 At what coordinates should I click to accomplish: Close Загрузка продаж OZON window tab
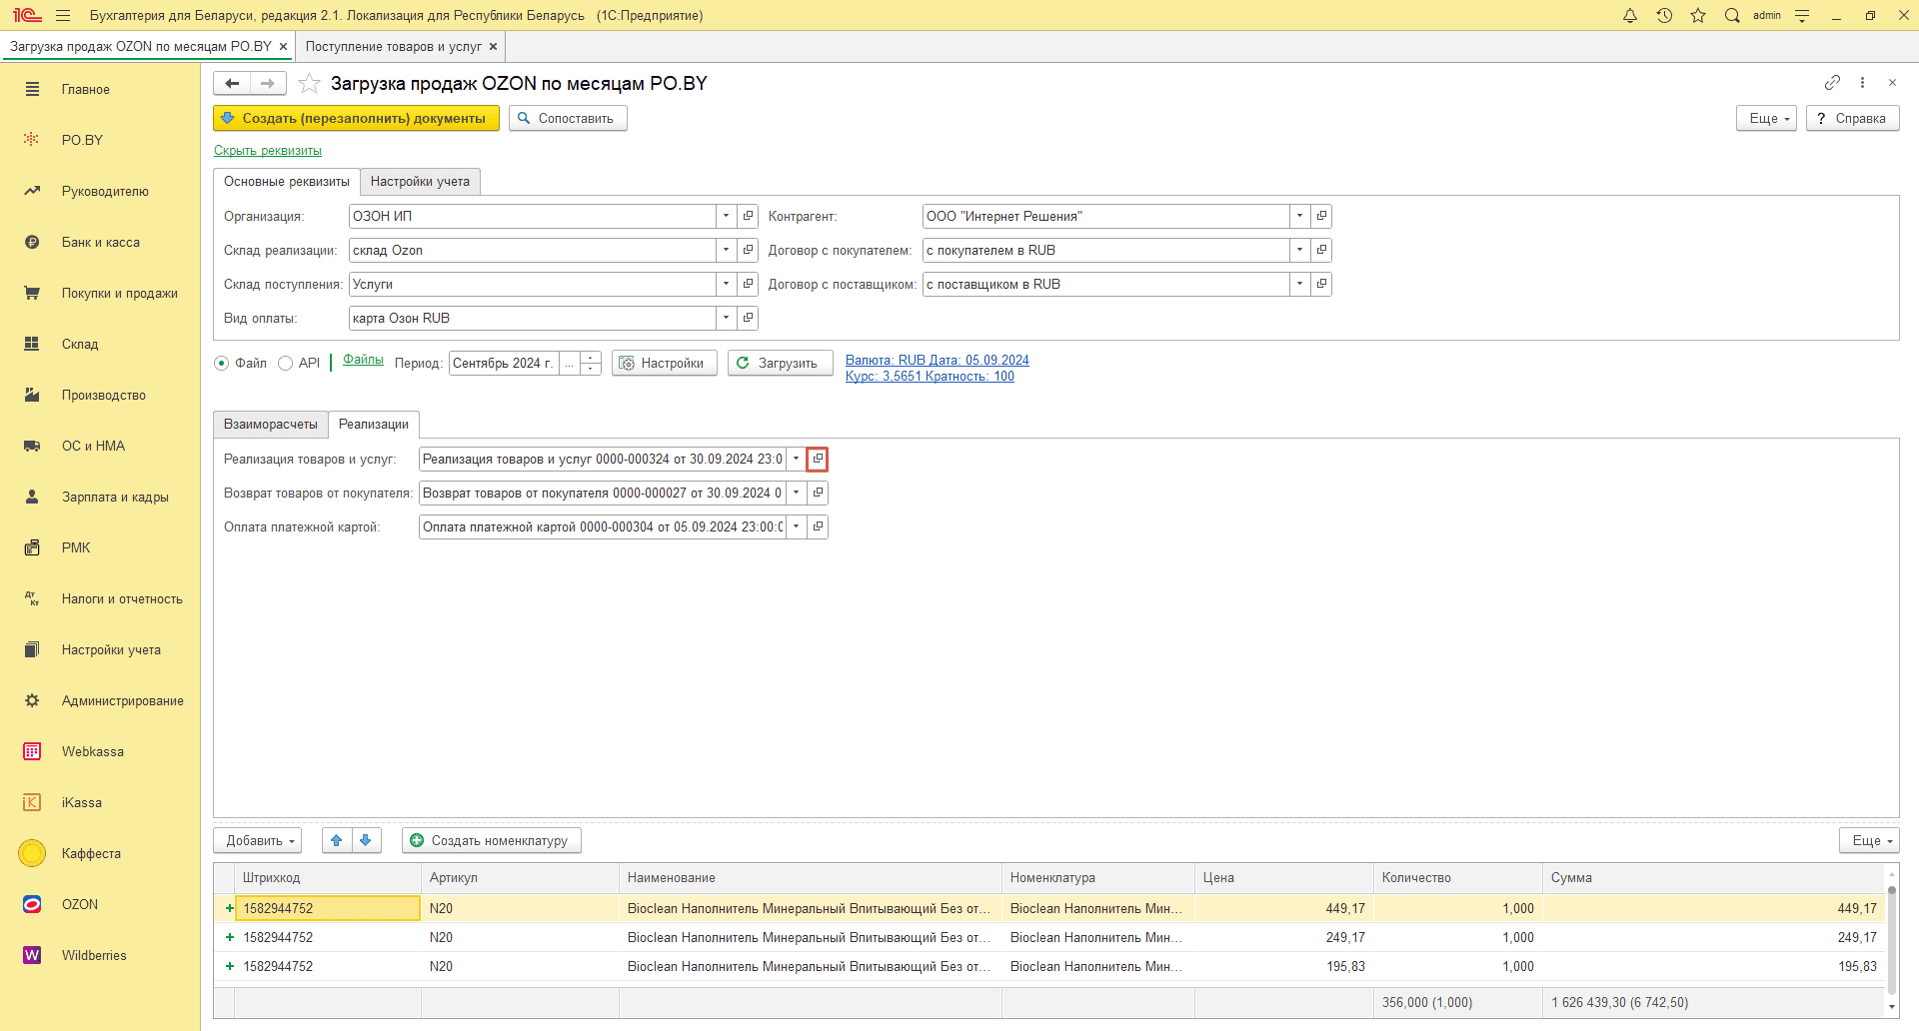283,46
